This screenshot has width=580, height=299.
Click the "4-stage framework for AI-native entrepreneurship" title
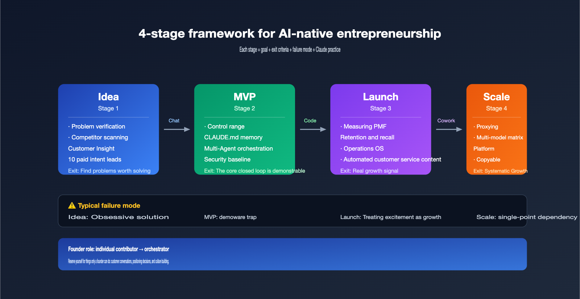(290, 34)
